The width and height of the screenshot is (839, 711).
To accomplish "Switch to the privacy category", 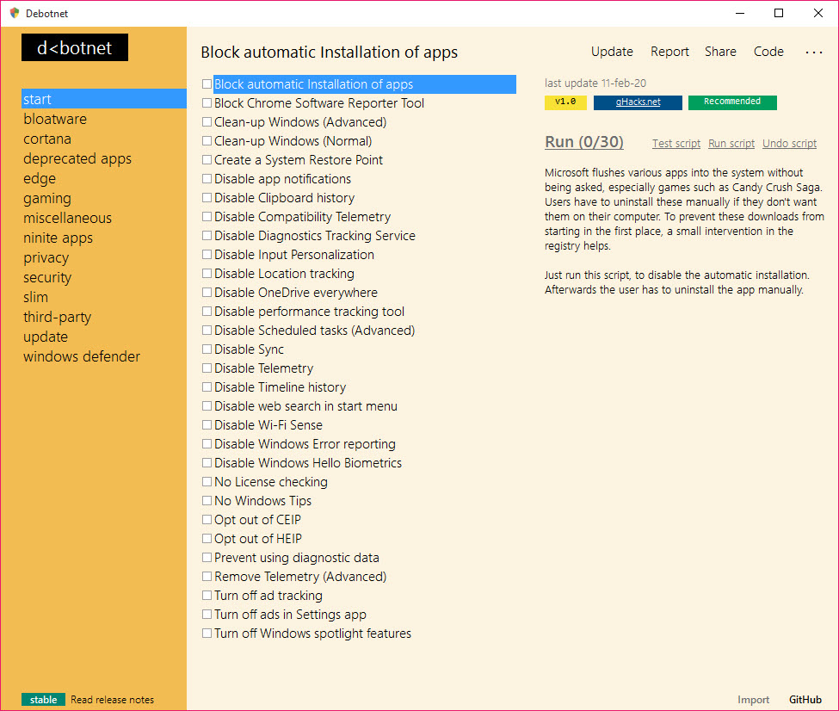I will (x=46, y=257).
